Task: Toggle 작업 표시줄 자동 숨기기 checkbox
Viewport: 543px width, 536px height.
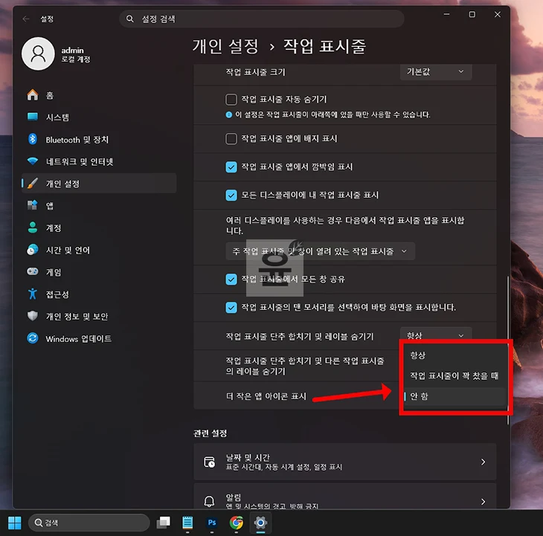Action: (x=231, y=100)
